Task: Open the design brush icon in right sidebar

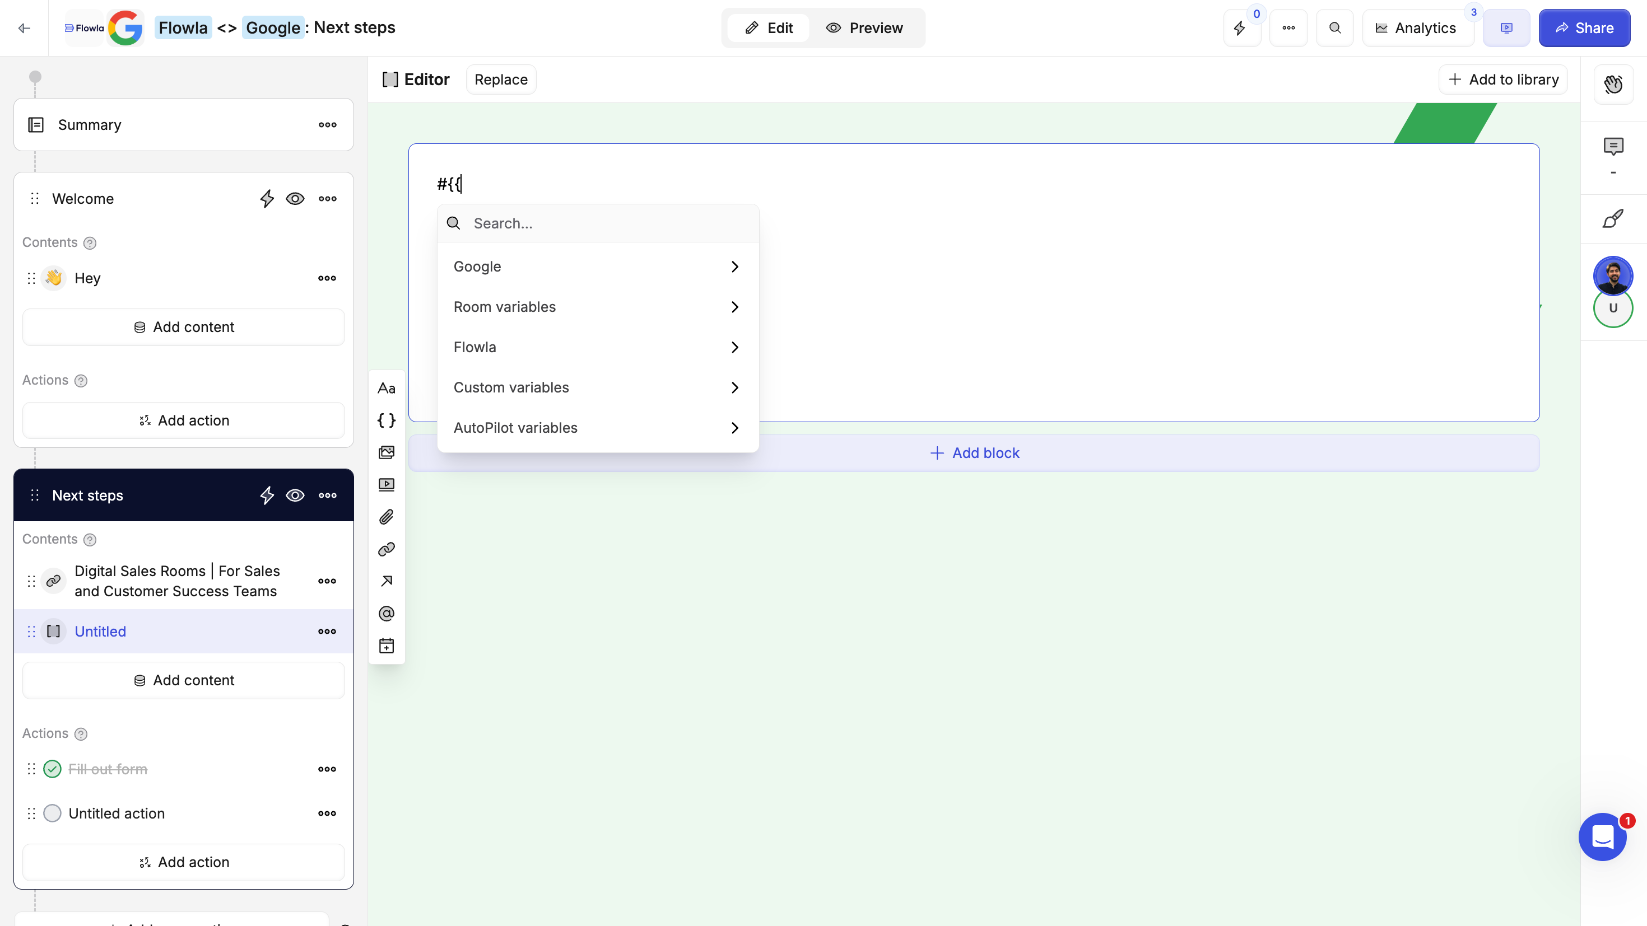Action: point(1612,219)
